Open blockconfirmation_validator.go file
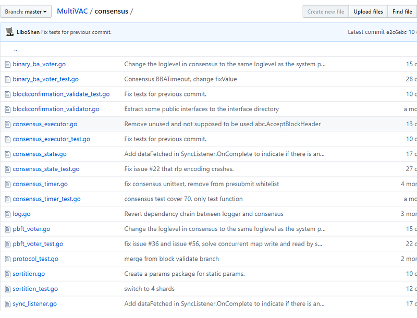This screenshot has width=417, height=318. (x=56, y=109)
